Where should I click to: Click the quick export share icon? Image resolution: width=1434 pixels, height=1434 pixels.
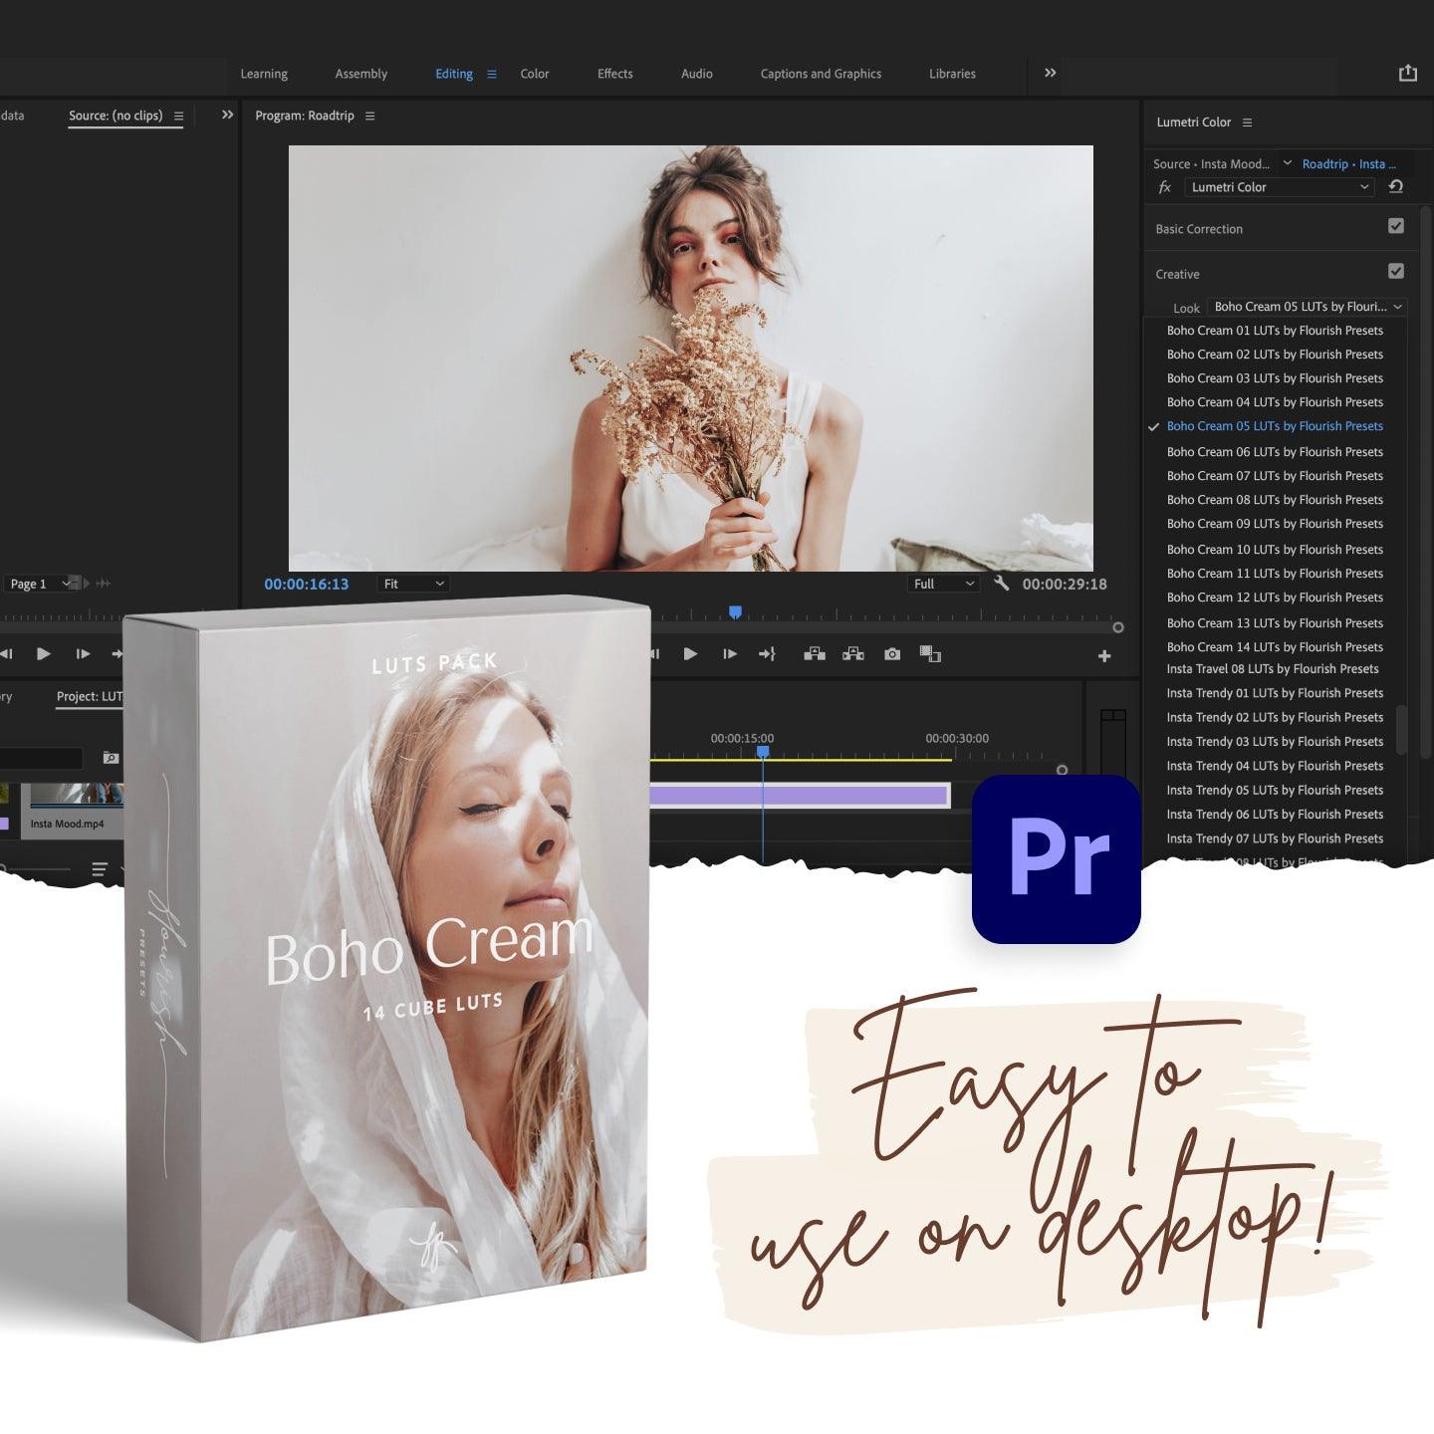1407,73
